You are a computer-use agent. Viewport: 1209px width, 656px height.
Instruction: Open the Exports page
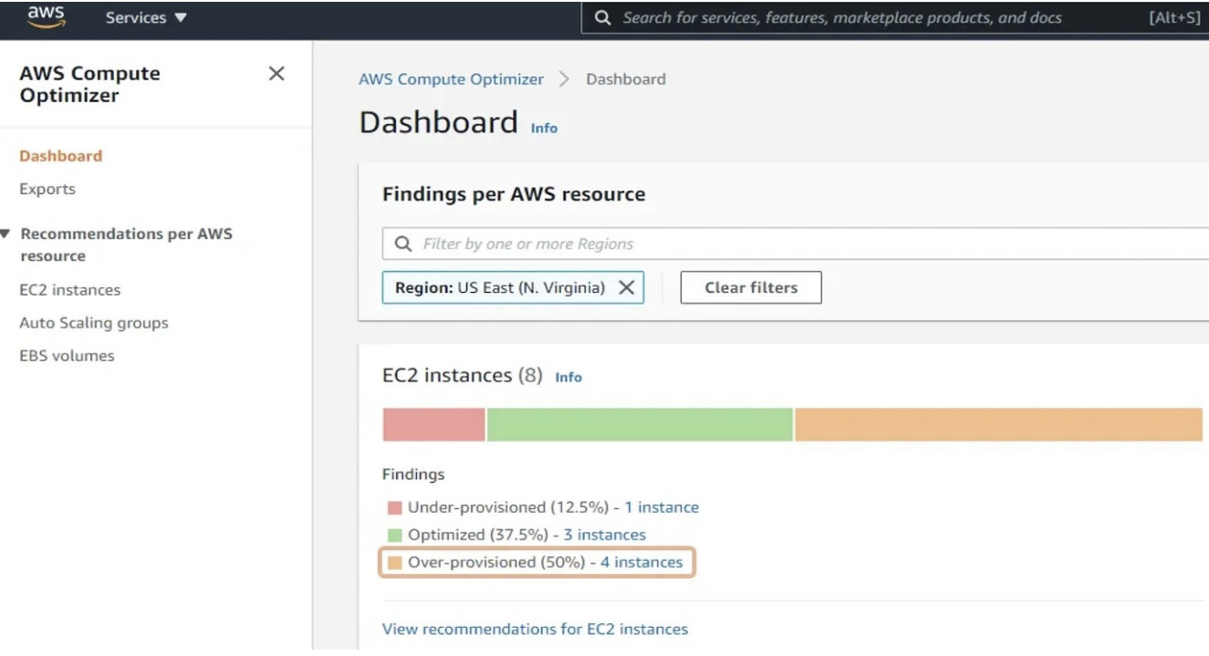pos(47,189)
